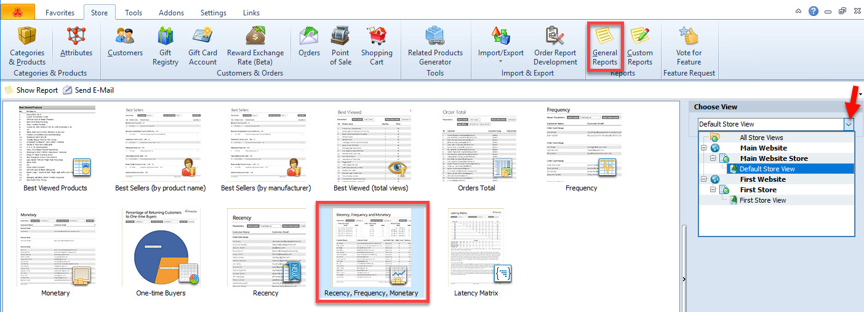
Task: Collapse the right side panel arrow
Action: click(x=684, y=279)
